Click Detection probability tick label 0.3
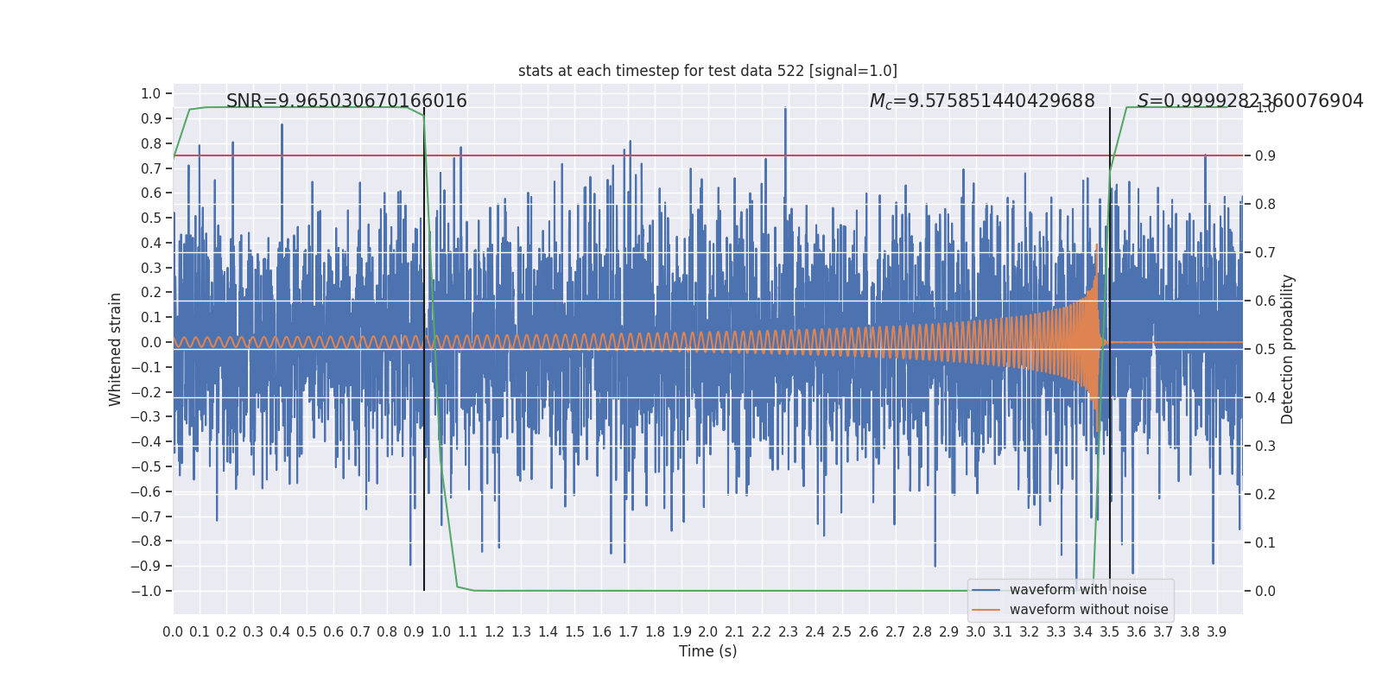 coord(1265,447)
